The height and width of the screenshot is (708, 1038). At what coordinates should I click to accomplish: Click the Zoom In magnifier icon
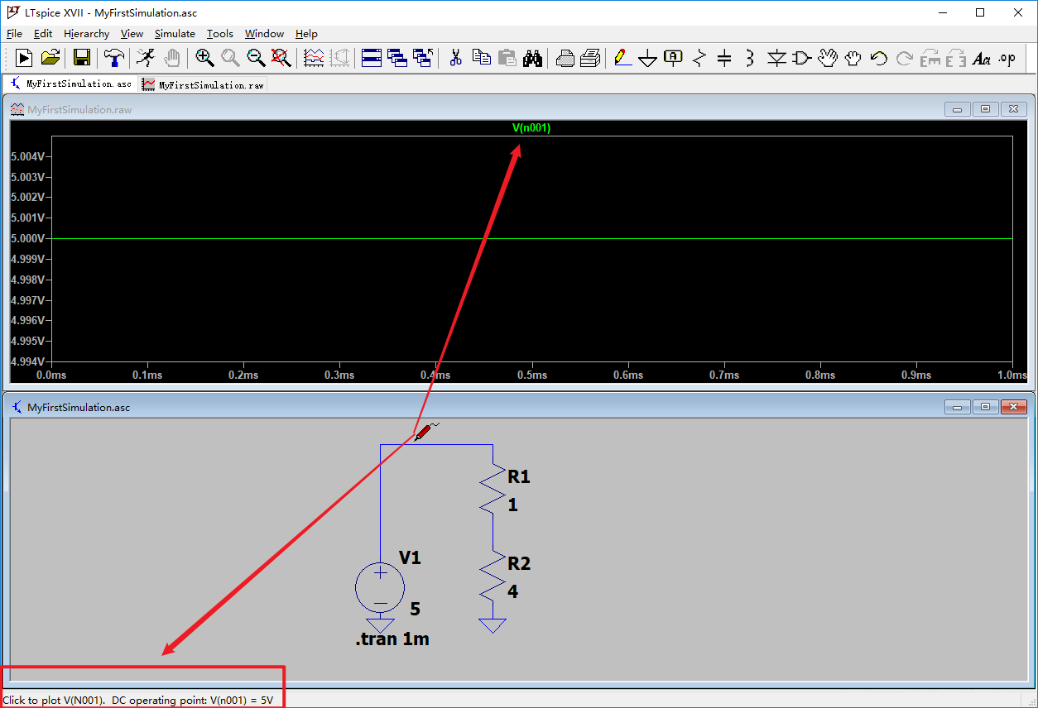204,58
